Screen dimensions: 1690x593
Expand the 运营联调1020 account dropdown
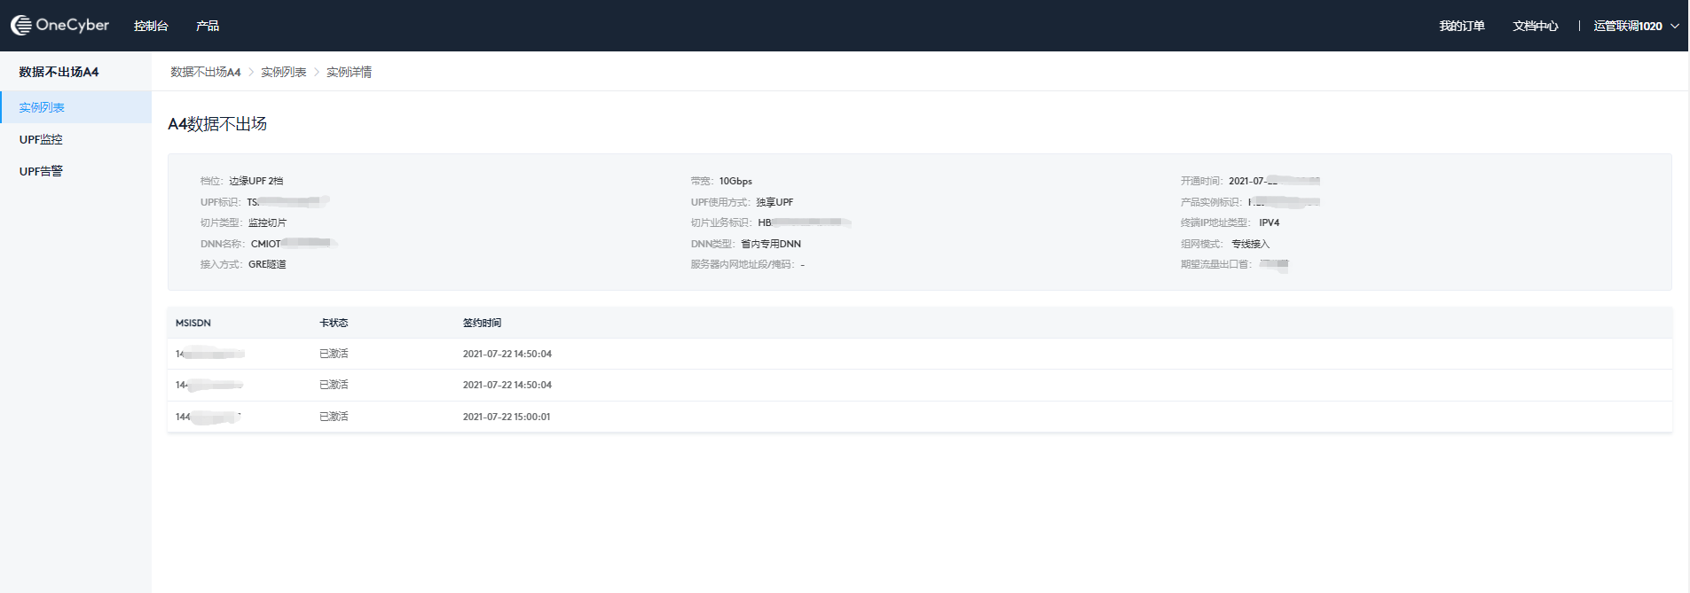coord(1636,26)
